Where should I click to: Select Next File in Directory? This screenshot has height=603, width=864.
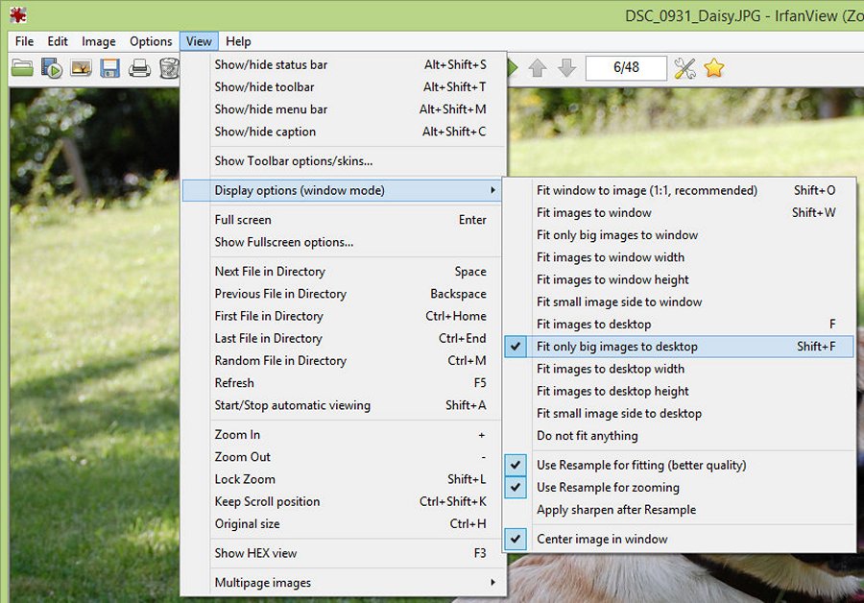pos(342,272)
